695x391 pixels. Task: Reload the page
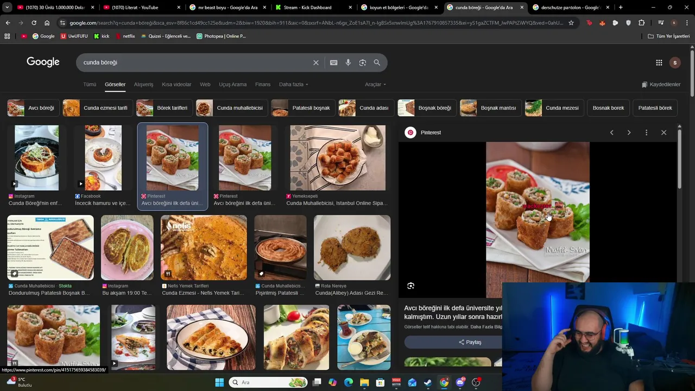point(34,23)
